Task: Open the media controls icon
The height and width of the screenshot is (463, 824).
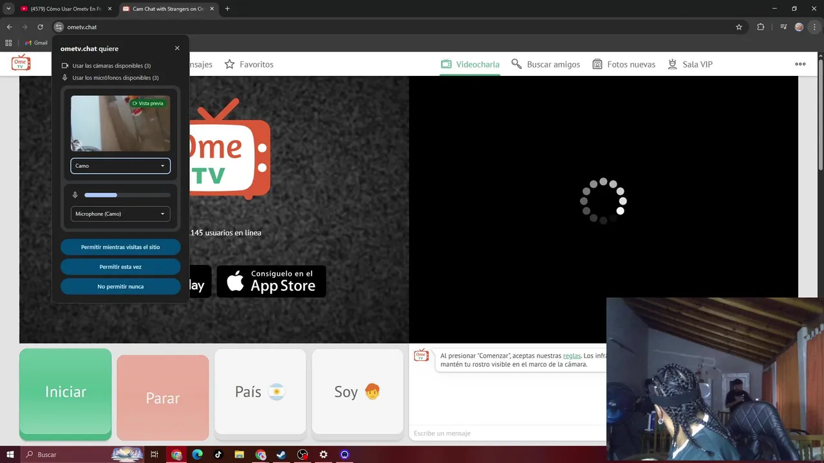Action: click(x=783, y=27)
